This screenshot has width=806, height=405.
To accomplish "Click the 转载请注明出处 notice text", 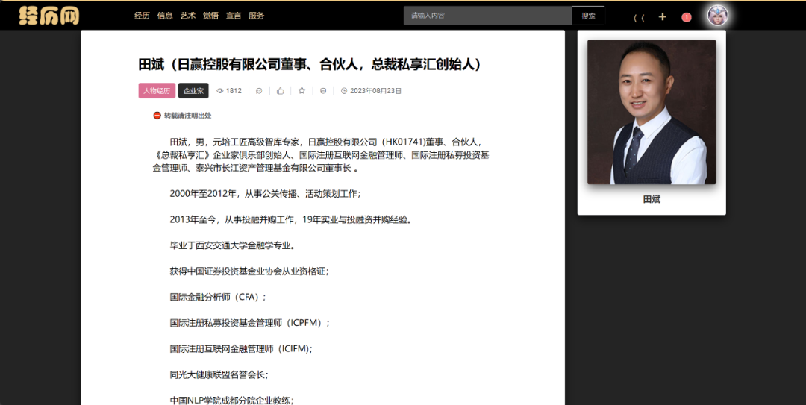I will 187,115.
